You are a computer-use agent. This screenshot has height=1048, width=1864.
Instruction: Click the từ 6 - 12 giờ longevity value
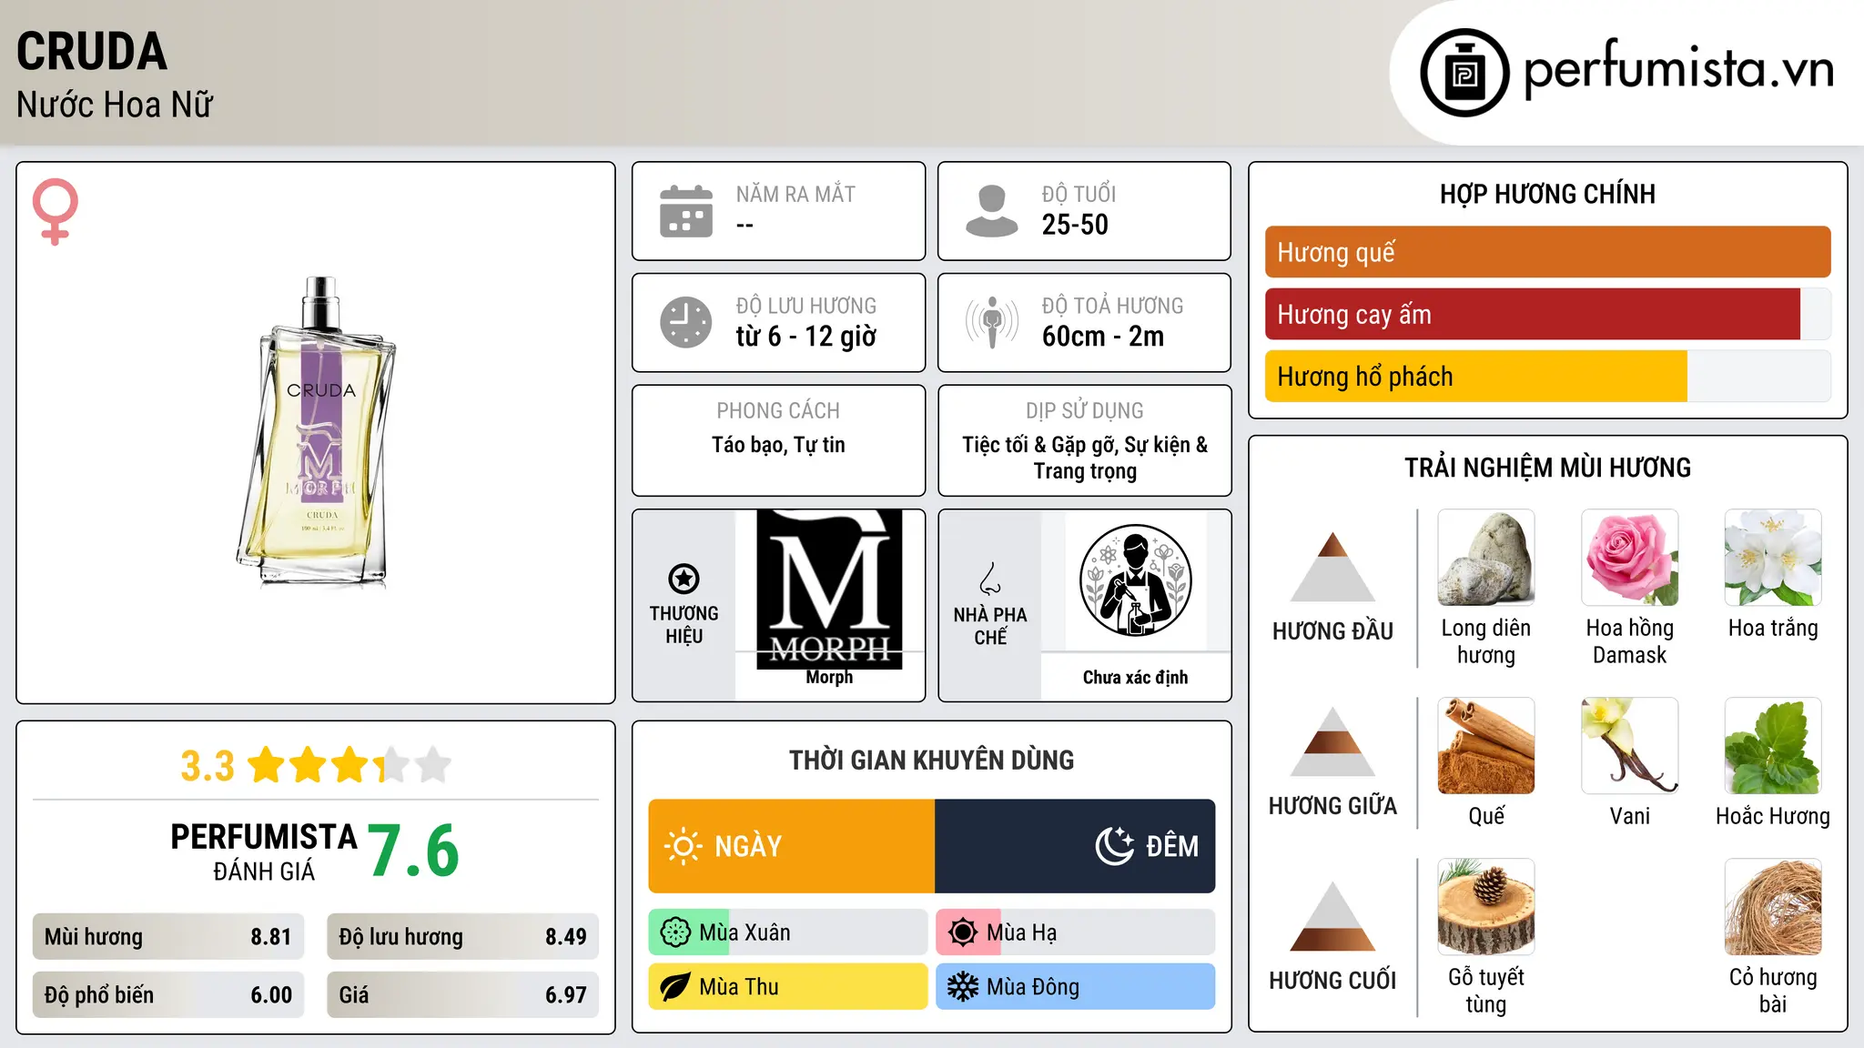(806, 337)
